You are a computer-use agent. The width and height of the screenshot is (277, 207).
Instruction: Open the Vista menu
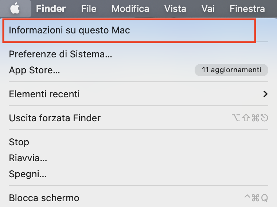175,9
